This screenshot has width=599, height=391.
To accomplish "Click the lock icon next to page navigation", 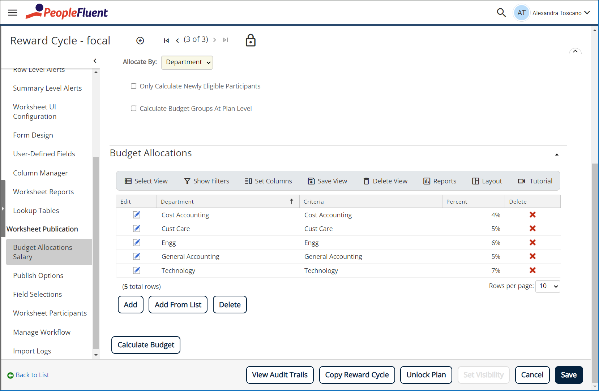I will [251, 40].
